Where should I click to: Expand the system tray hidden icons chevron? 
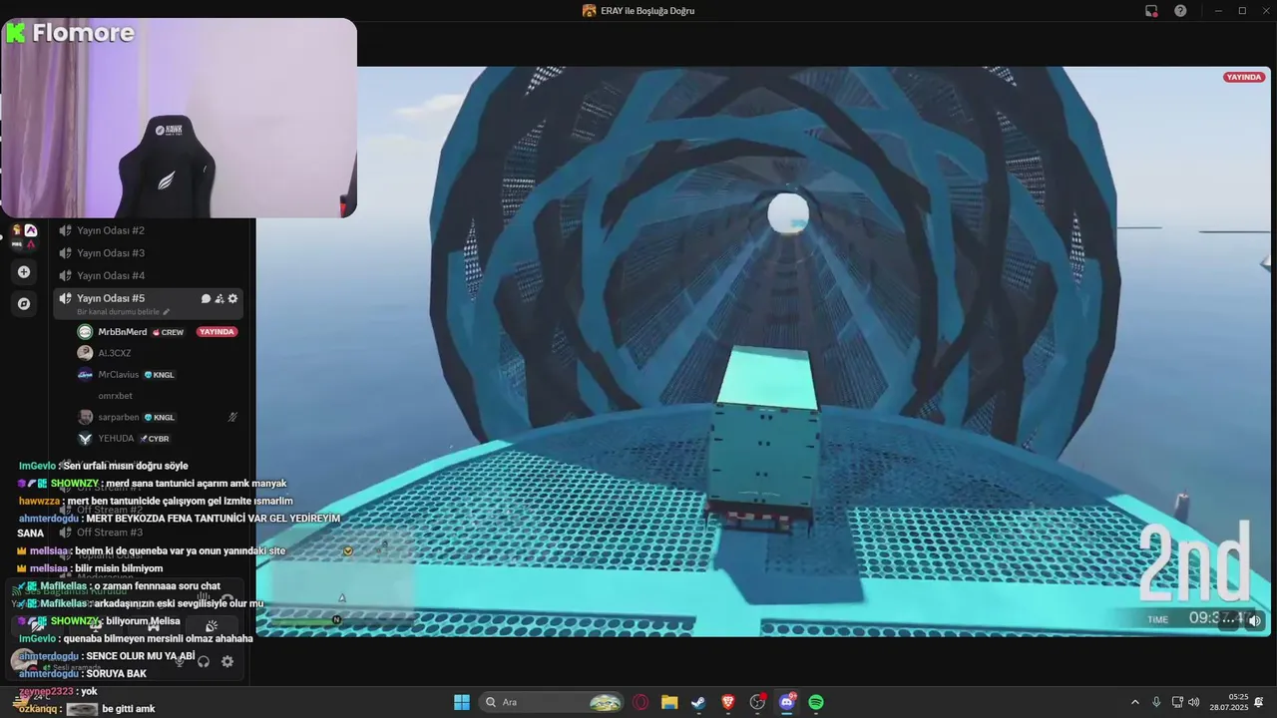click(x=1134, y=702)
